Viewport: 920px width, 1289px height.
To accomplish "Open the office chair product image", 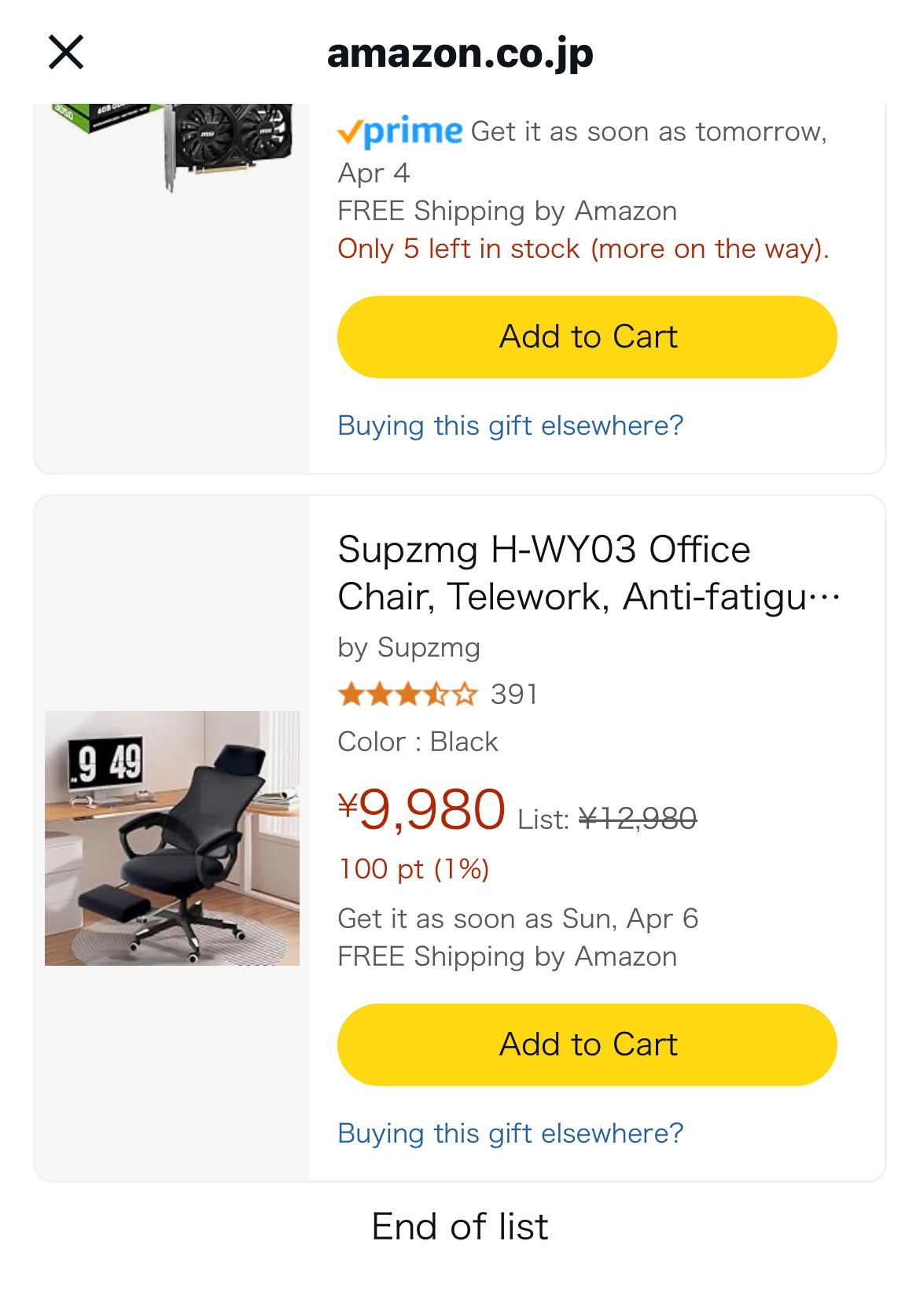I will point(172,838).
